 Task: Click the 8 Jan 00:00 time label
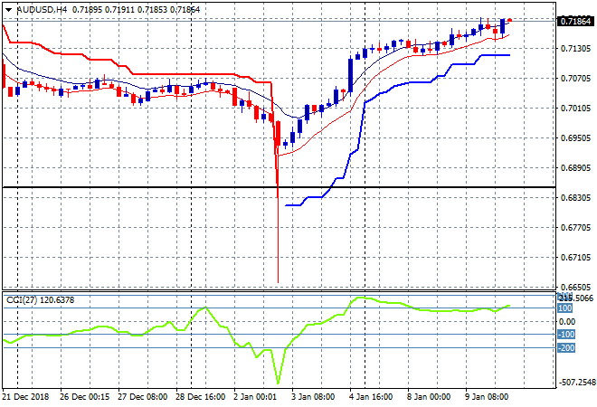429,397
